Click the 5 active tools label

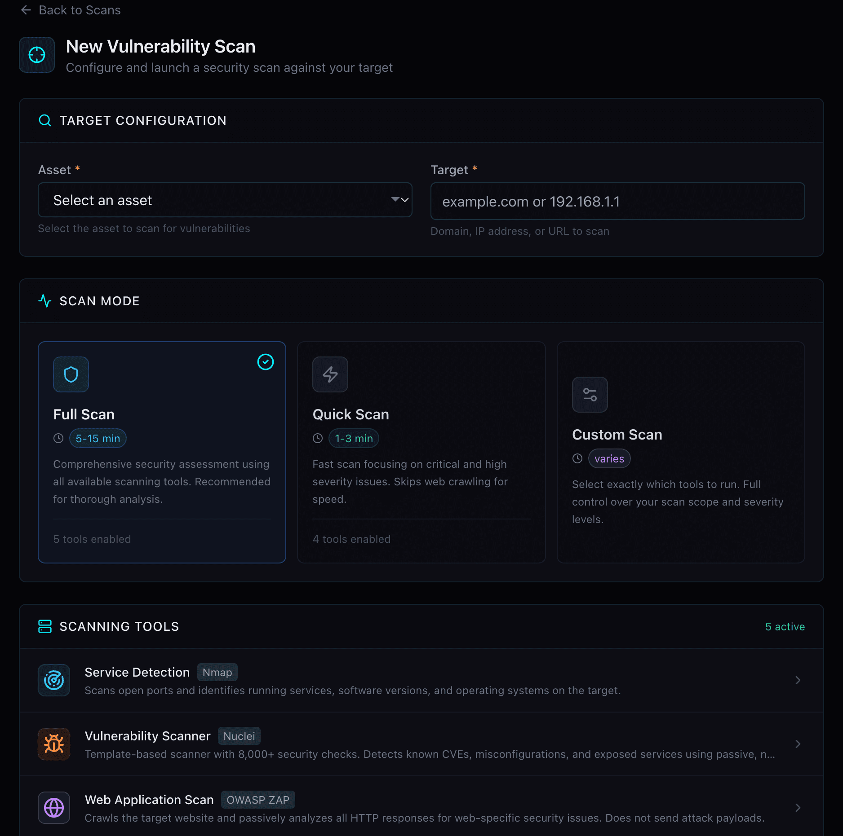coord(785,626)
